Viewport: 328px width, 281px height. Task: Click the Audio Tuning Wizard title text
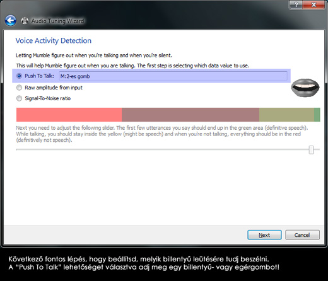tap(57, 21)
